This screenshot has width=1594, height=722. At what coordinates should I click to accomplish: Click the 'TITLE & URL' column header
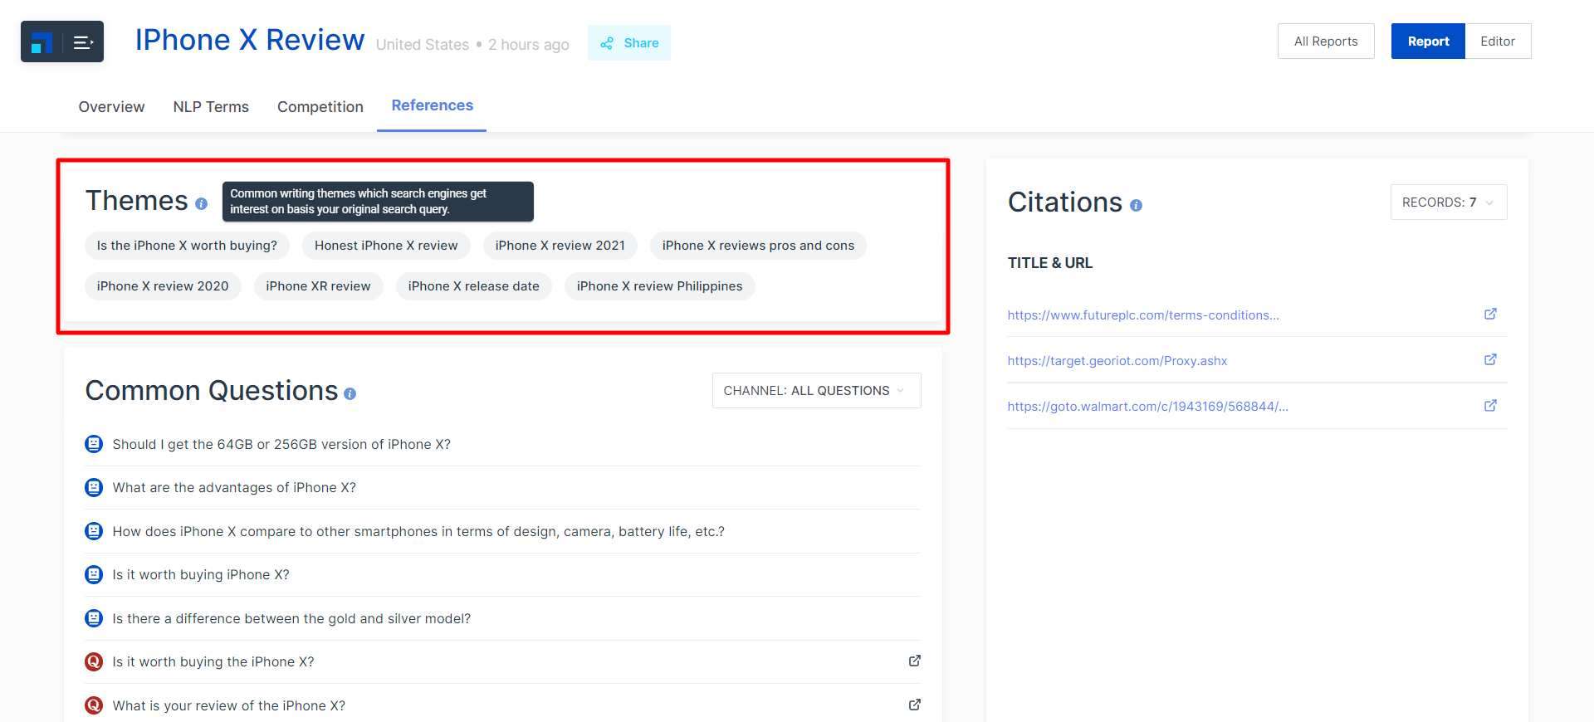pos(1050,263)
